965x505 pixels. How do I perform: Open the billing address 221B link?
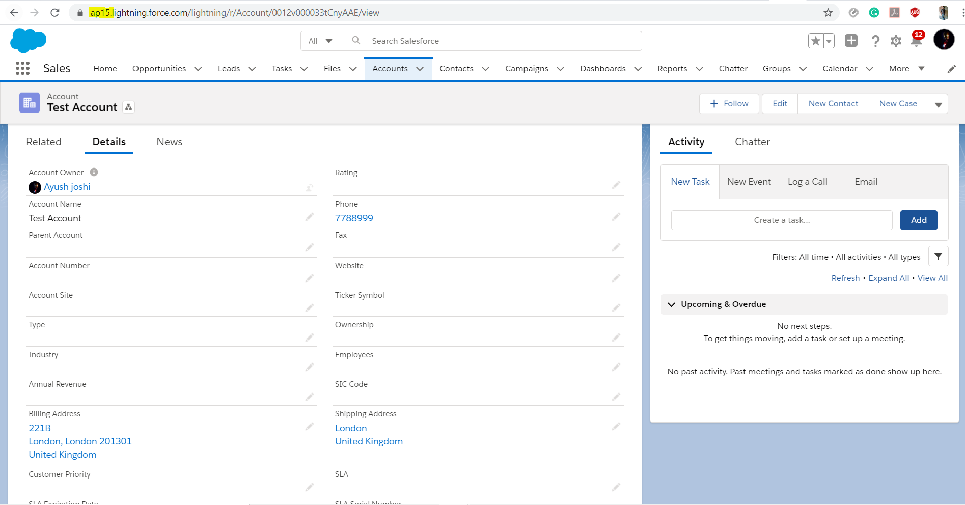click(40, 428)
